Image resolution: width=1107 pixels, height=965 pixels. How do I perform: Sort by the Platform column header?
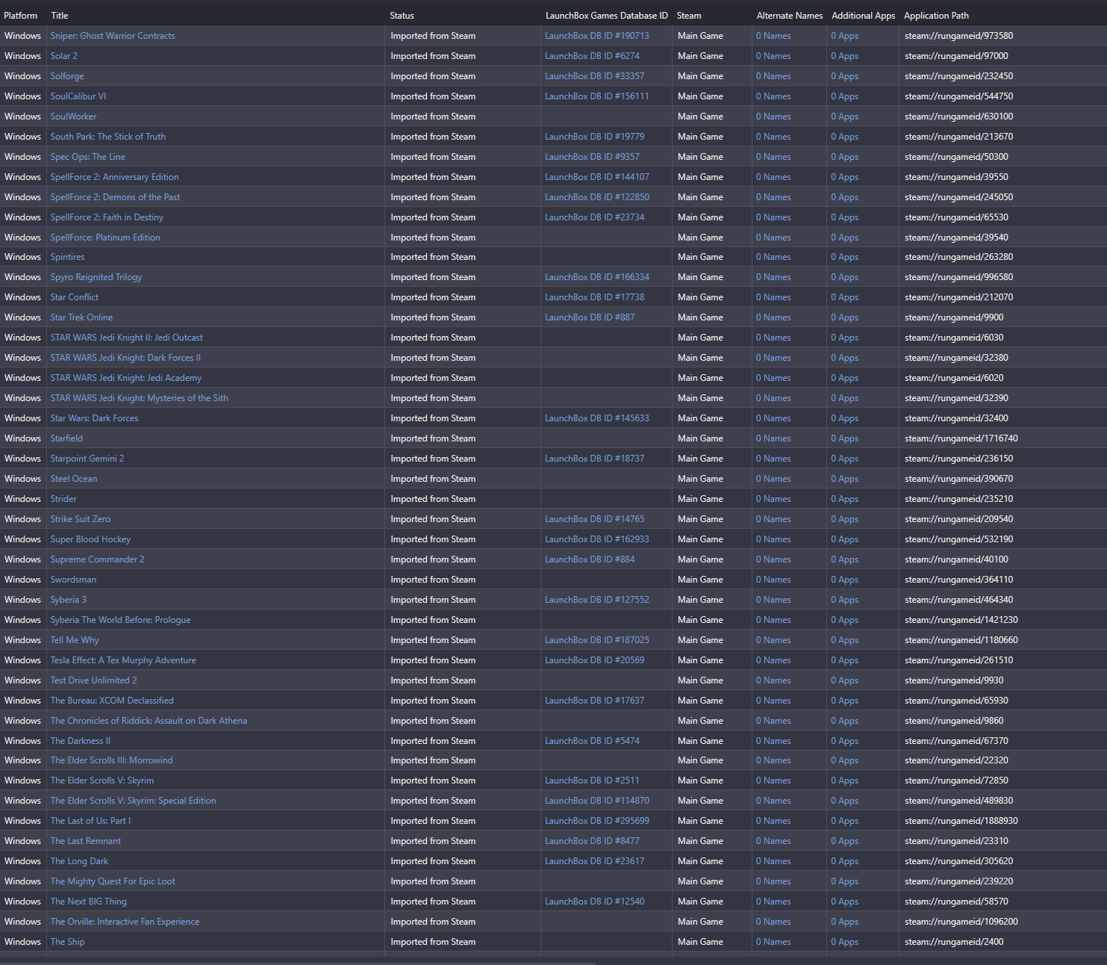point(21,16)
